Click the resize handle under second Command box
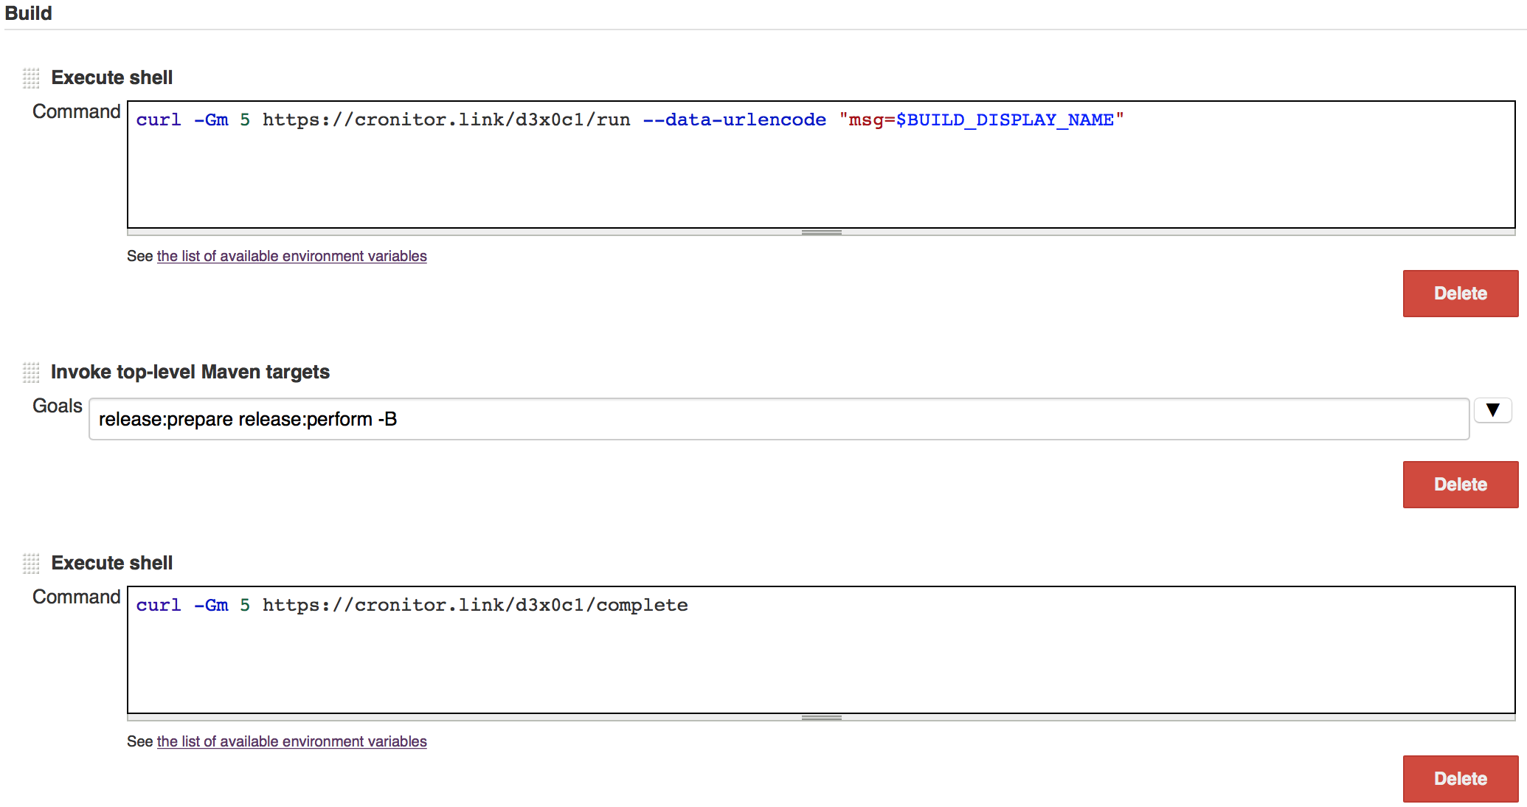This screenshot has width=1527, height=807. pos(820,716)
